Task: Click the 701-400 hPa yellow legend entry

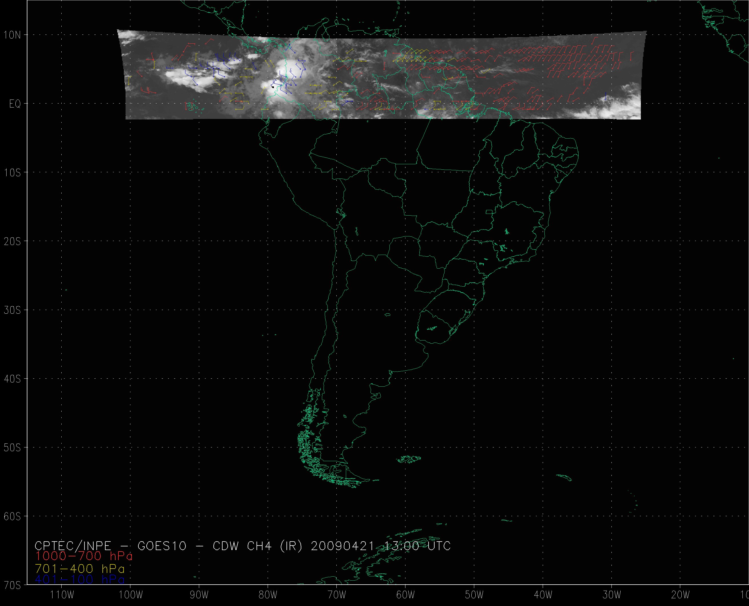Action: 80,569
